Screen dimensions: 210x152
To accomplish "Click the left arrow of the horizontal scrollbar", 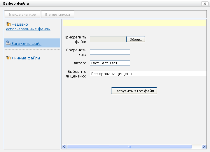I will click(64, 147).
